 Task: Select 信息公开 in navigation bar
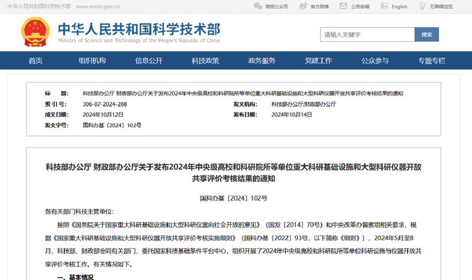click(x=149, y=61)
